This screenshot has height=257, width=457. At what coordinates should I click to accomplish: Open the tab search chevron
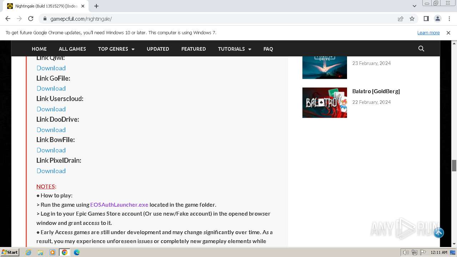pos(414,6)
